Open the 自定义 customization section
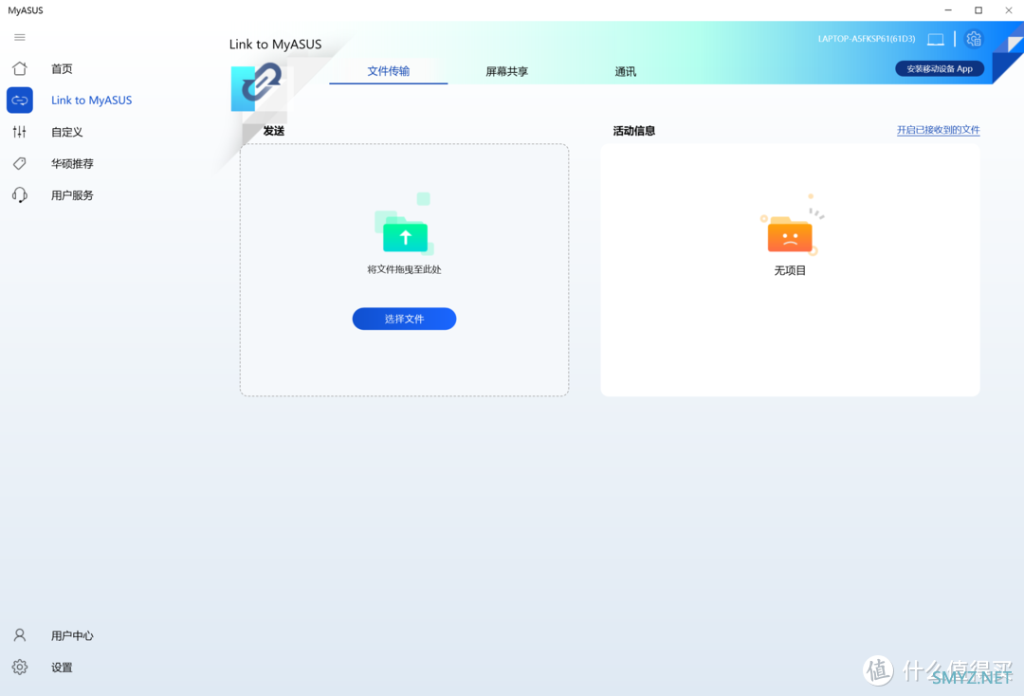 (67, 132)
